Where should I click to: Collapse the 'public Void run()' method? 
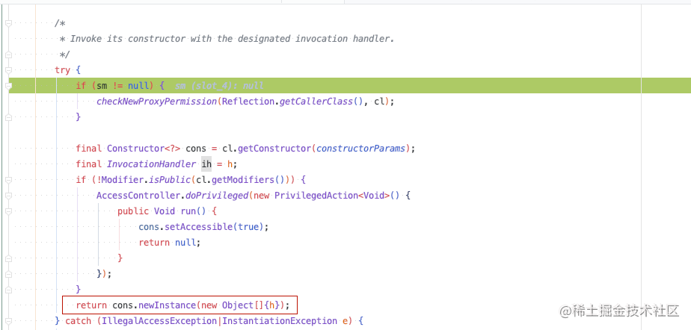[x=8, y=211]
